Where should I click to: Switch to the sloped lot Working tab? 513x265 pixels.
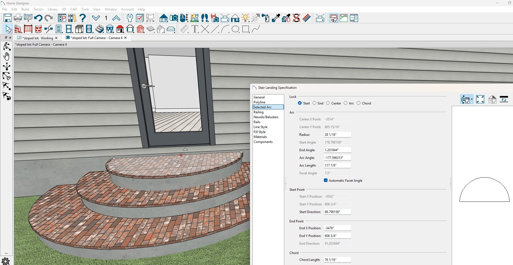tap(38, 38)
